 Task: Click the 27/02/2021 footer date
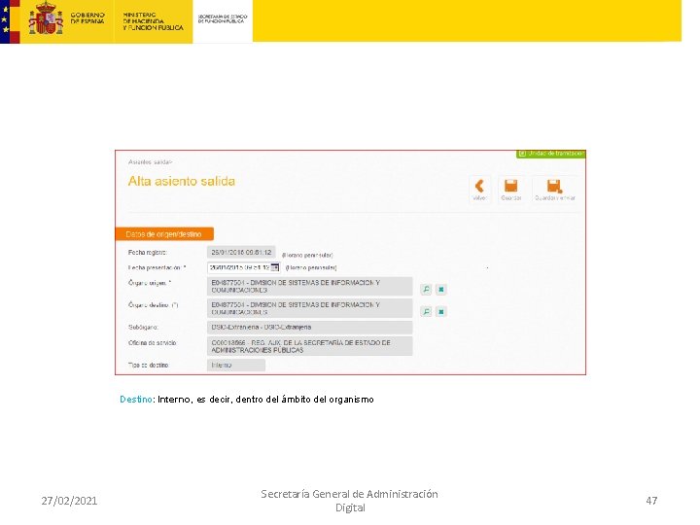pyautogui.click(x=69, y=501)
